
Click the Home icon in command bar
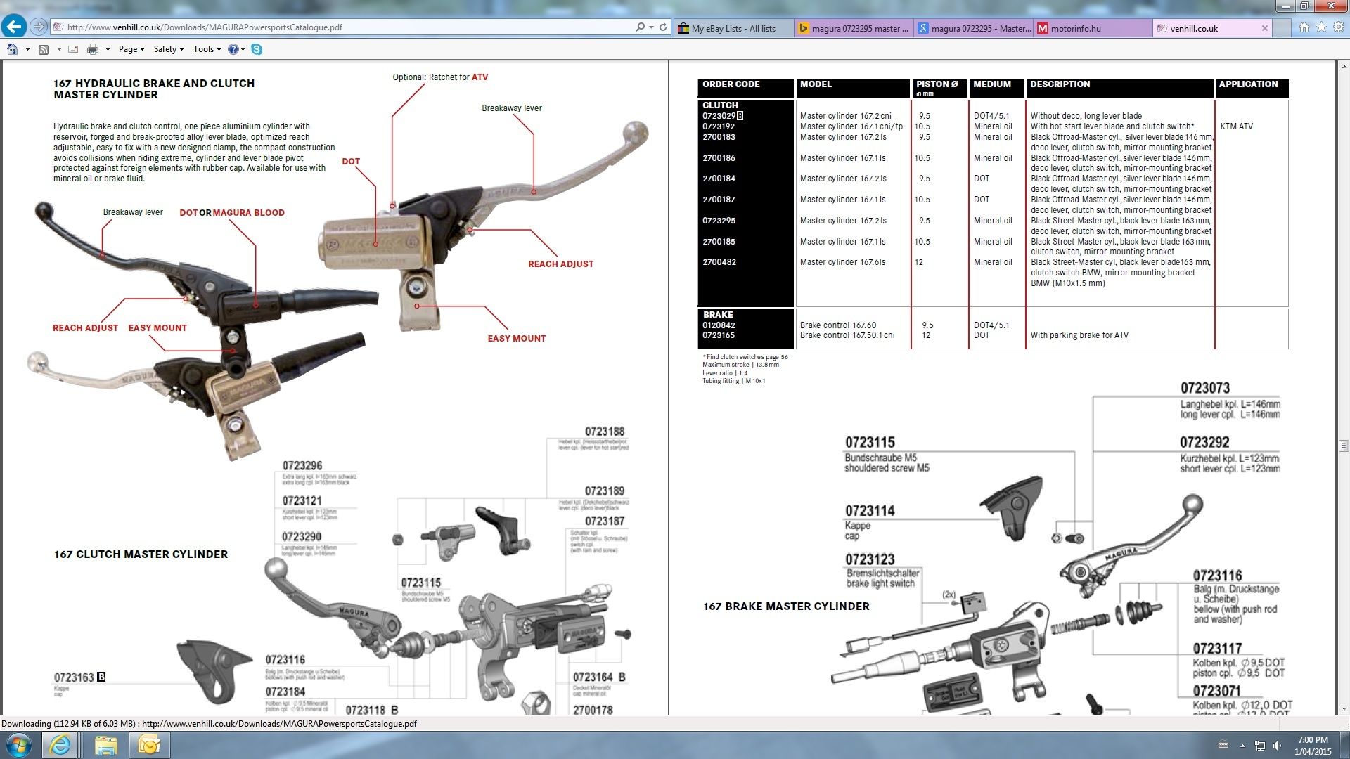tap(13, 49)
